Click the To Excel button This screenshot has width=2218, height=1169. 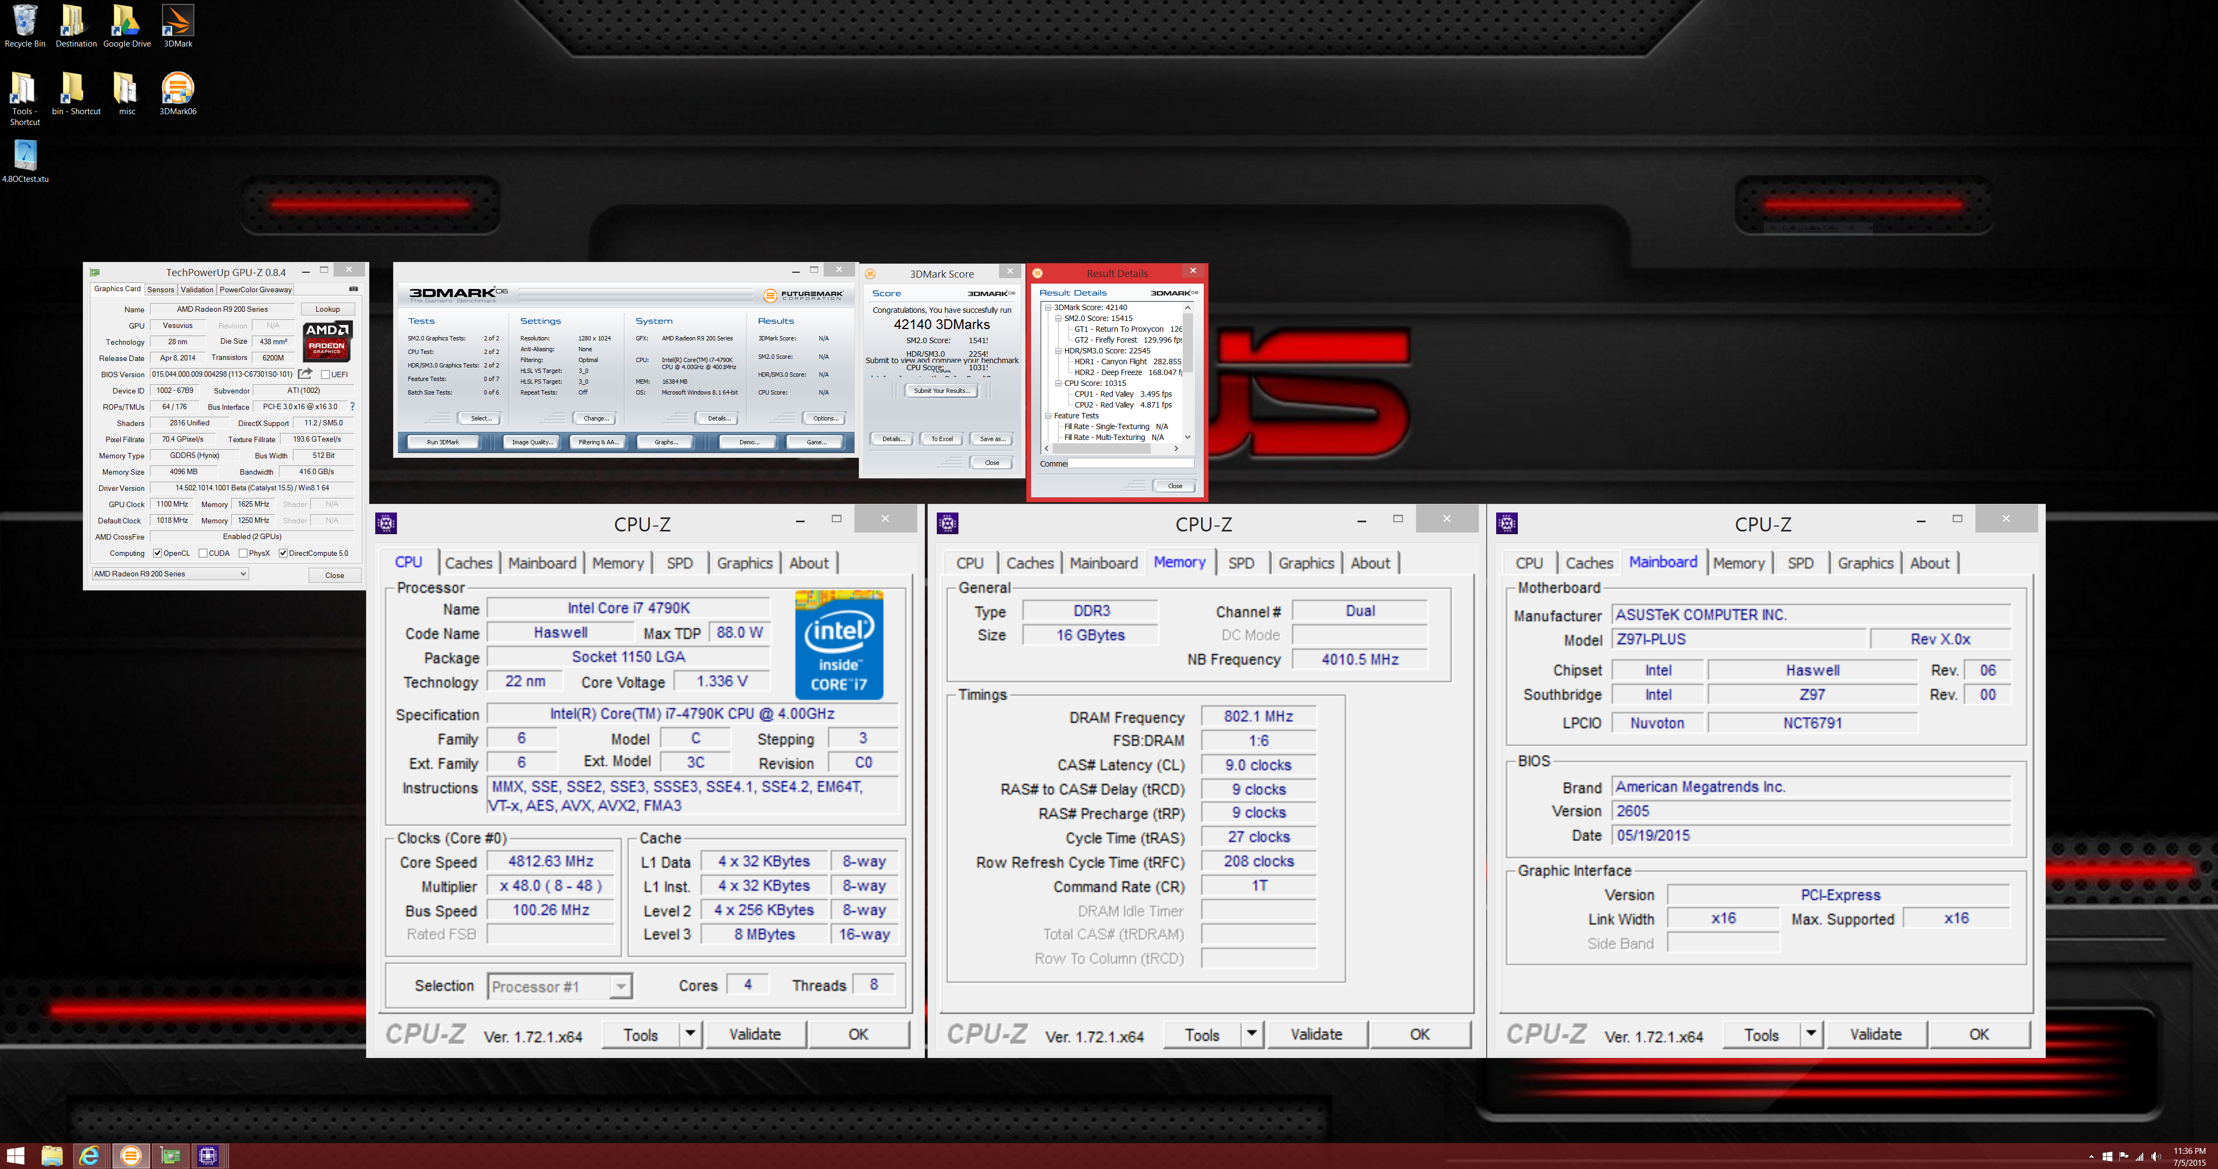942,439
